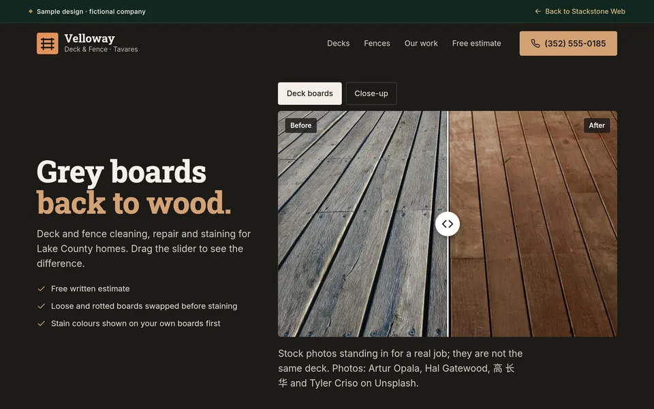This screenshot has width=654, height=409.
Task: Click the After label on photo
Action: (597, 125)
